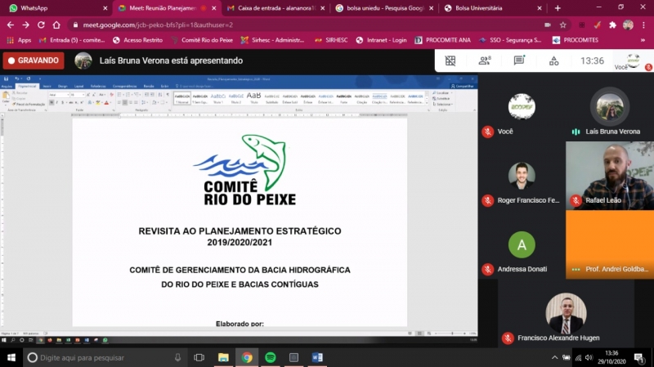Open Chrome three-dot menu
654x367 pixels.
click(644, 25)
